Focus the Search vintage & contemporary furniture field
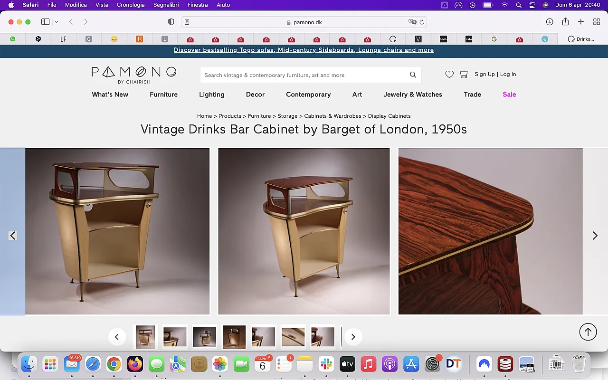The image size is (608, 380). 304,75
